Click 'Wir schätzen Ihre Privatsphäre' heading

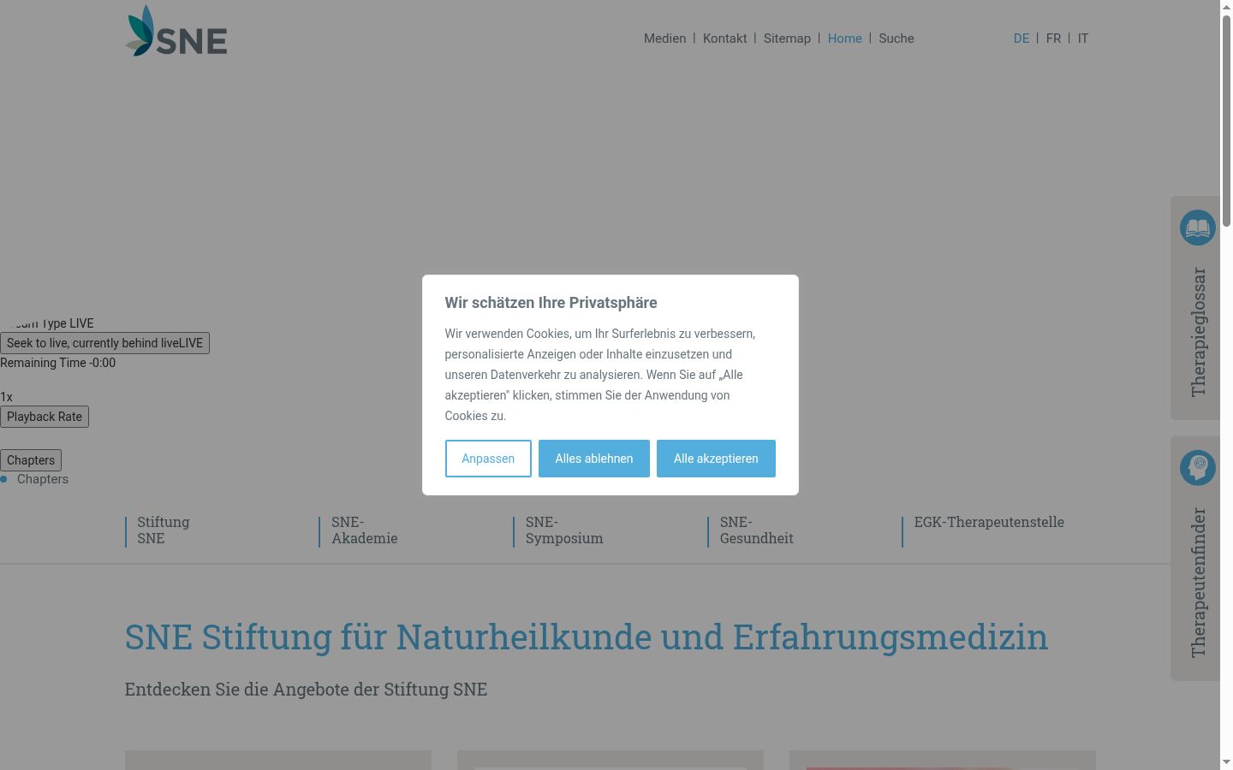point(551,303)
